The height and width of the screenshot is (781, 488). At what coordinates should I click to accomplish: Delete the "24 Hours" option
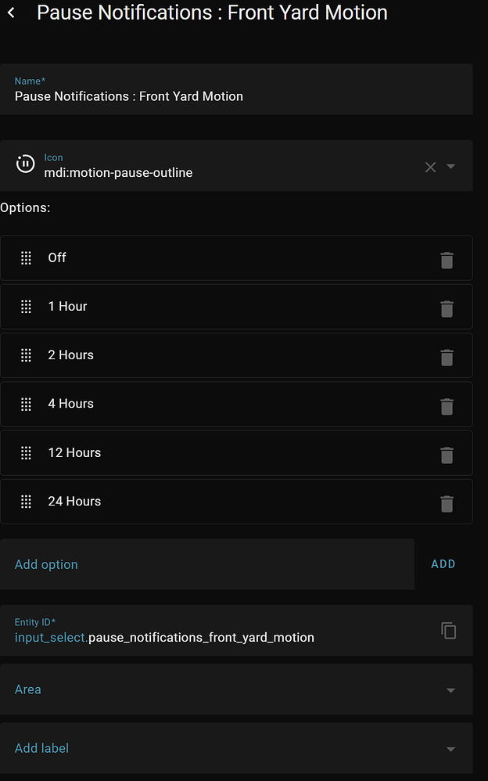pos(447,504)
